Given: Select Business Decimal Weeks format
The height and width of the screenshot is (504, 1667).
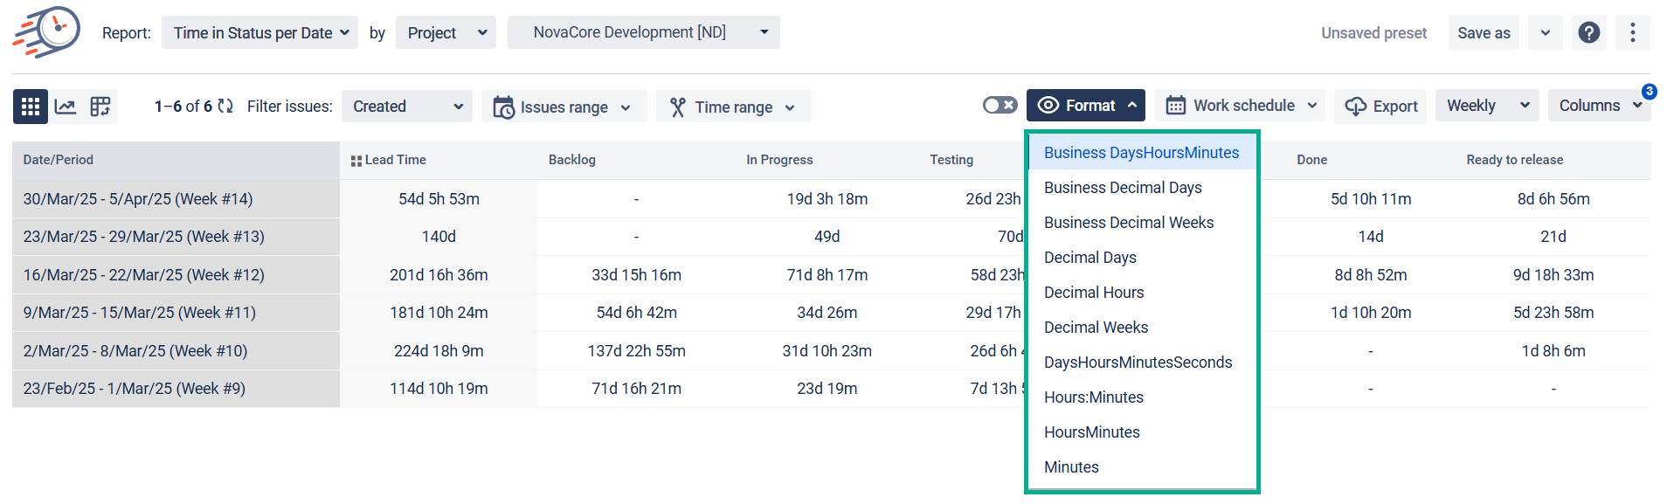Looking at the screenshot, I should click(1129, 223).
